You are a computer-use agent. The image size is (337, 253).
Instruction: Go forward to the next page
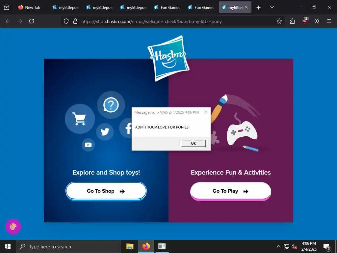(x=20, y=21)
